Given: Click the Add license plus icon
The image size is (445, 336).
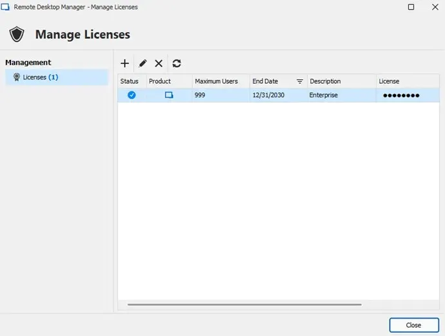Looking at the screenshot, I should 124,63.
